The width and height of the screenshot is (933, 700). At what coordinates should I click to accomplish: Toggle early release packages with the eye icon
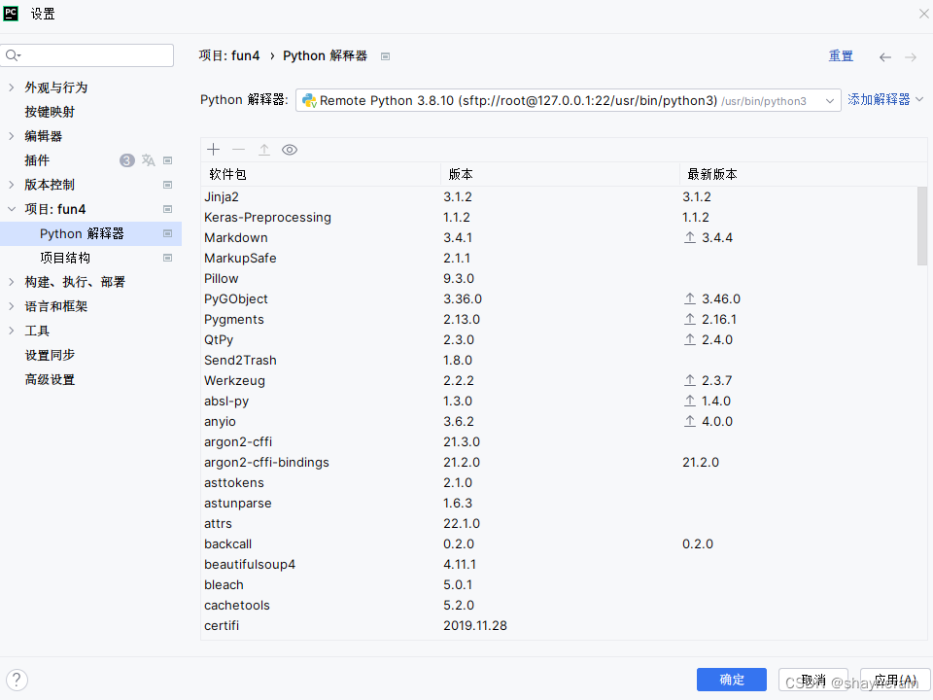tap(291, 149)
